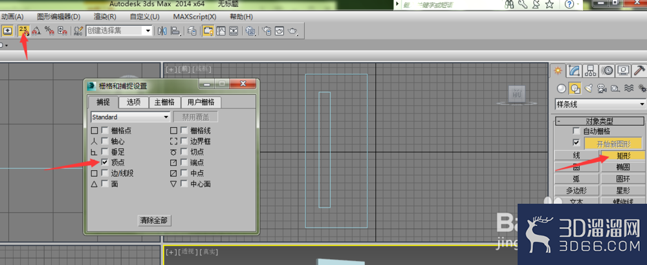Image resolution: width=647 pixels, height=265 pixels.
Task: Toggle the angle snap icon
Action: tap(37, 31)
